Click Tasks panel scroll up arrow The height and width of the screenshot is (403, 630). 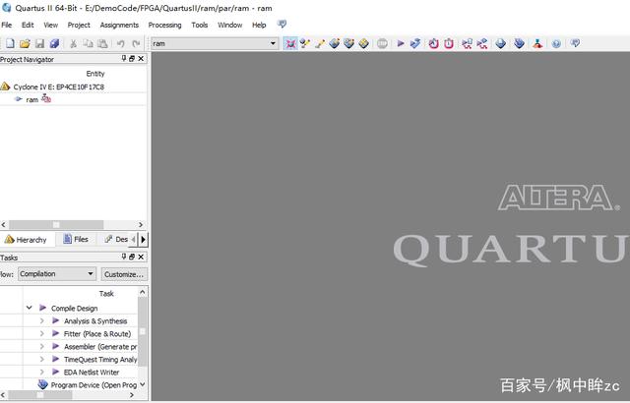tap(142, 292)
